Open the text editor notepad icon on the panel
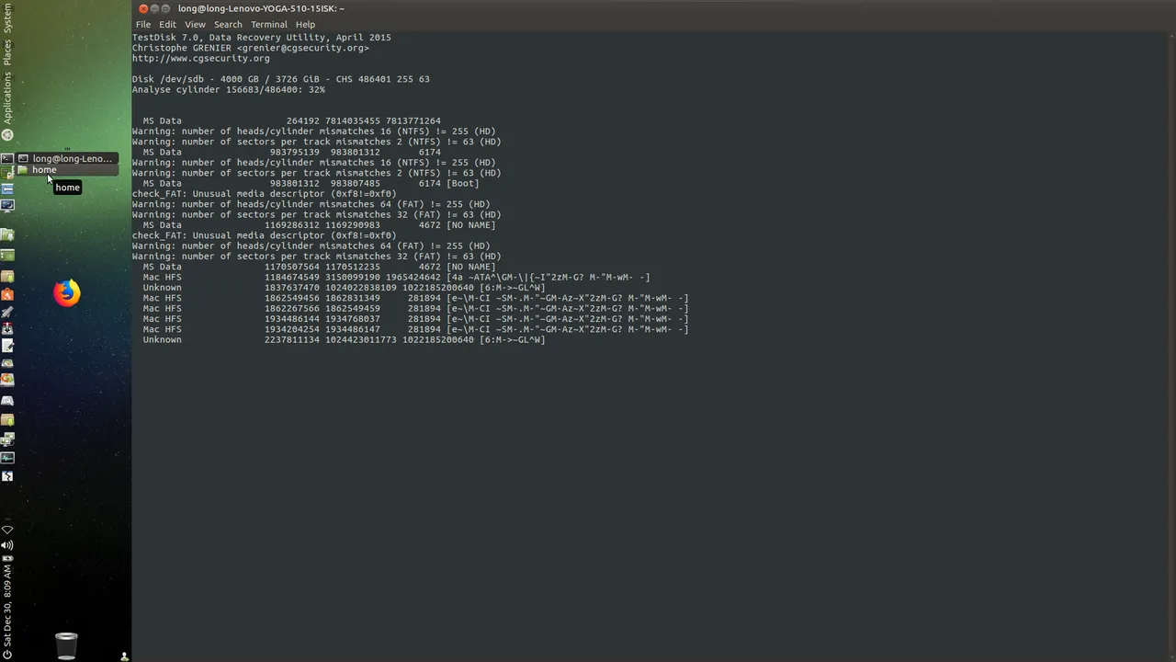The width and height of the screenshot is (1176, 662). [x=7, y=346]
